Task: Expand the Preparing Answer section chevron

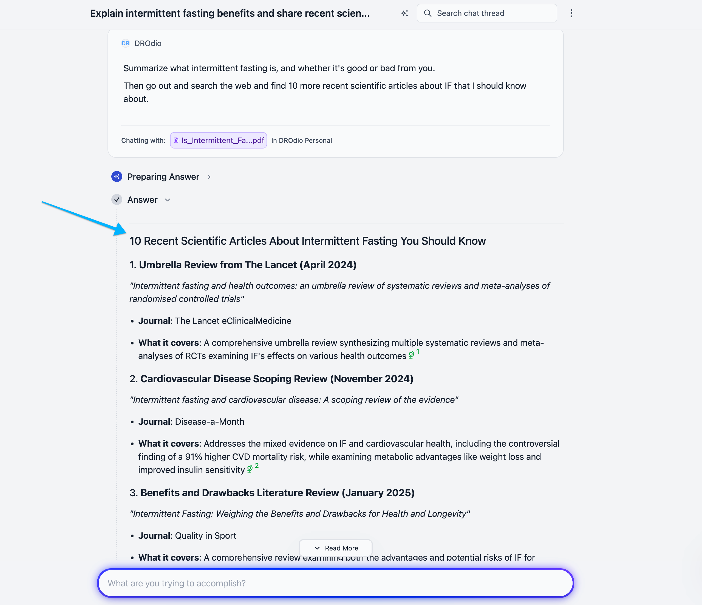Action: pos(209,177)
